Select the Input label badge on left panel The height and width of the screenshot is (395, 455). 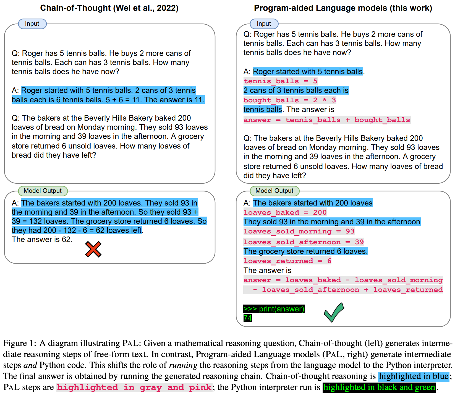(x=32, y=24)
